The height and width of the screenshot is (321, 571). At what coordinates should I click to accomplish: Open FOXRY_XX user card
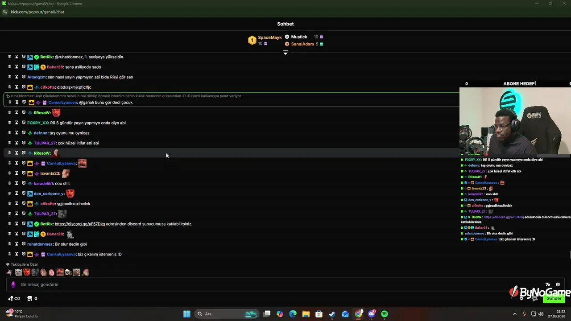(37, 123)
